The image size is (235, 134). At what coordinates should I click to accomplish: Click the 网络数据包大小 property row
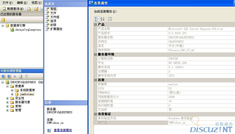(x=166, y=97)
